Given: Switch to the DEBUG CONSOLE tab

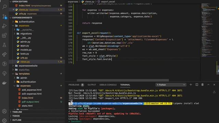Looking at the screenshot, I should coord(108,85).
